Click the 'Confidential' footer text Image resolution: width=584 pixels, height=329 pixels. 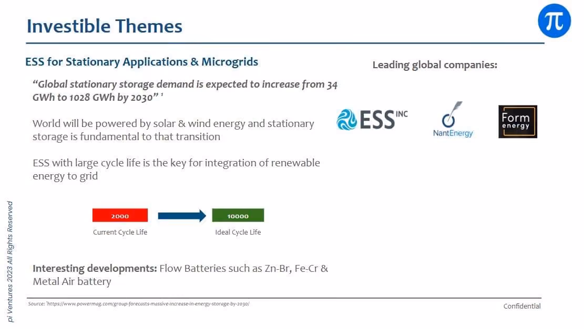pos(522,306)
